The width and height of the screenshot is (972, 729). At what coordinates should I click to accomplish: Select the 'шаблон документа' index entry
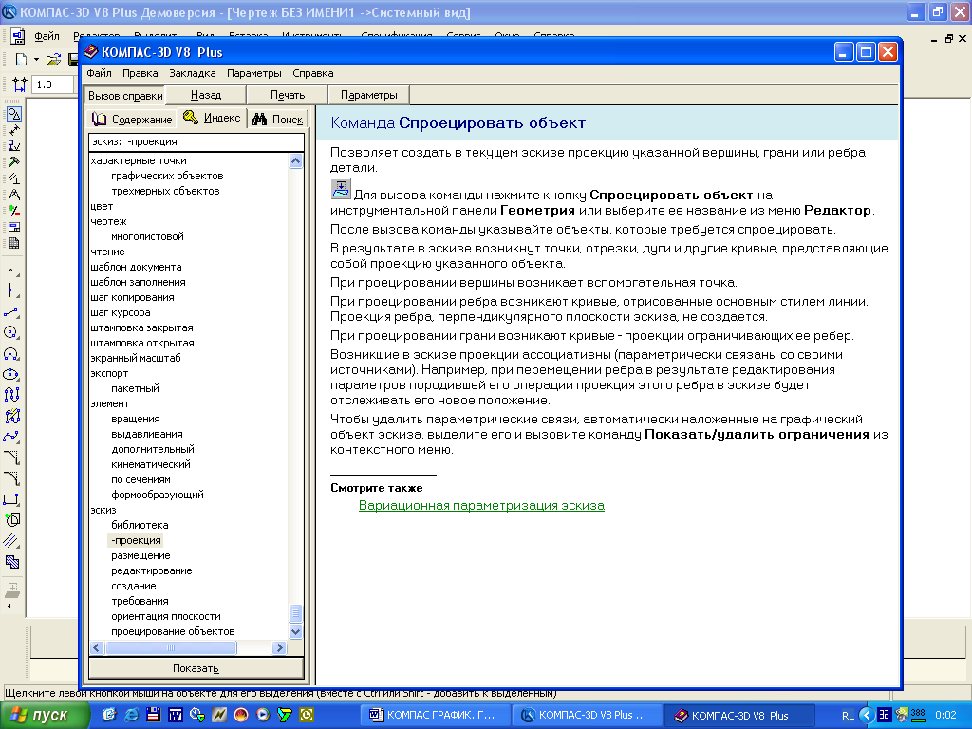coord(136,267)
